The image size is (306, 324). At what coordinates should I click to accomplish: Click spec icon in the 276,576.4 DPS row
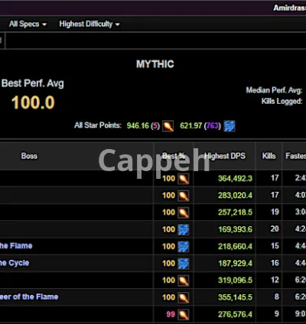coord(184,314)
